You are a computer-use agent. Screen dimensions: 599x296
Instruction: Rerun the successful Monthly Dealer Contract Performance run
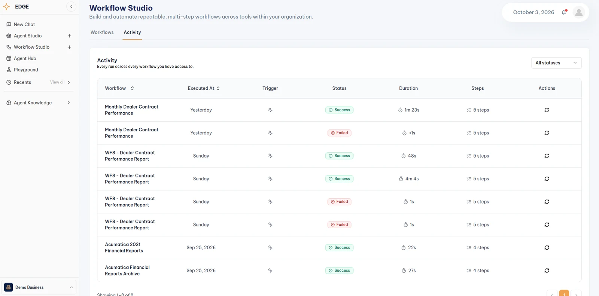point(547,110)
